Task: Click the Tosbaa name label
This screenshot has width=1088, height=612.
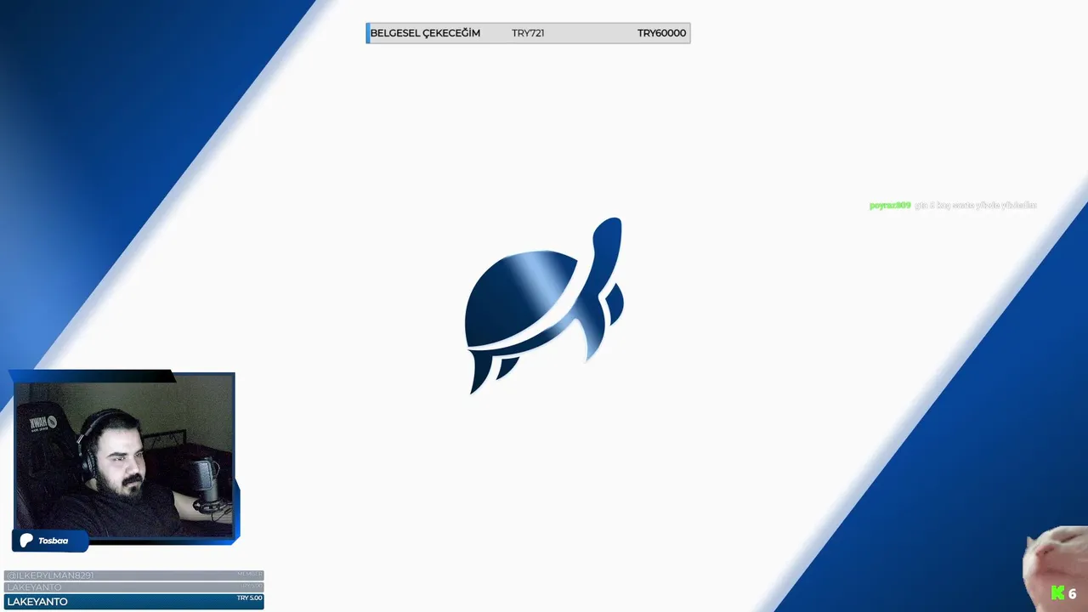Action: [53, 541]
